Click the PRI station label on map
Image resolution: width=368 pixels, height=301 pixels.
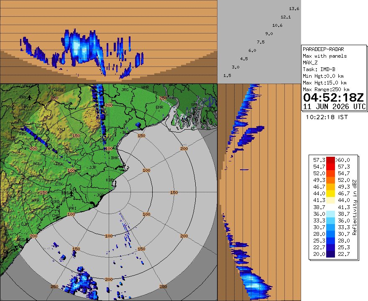click(73, 208)
